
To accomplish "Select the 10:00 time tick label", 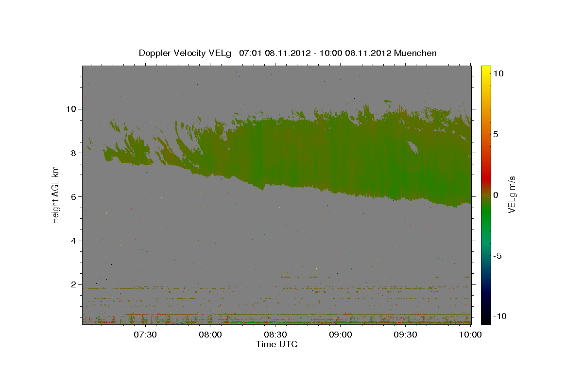I will point(470,335).
